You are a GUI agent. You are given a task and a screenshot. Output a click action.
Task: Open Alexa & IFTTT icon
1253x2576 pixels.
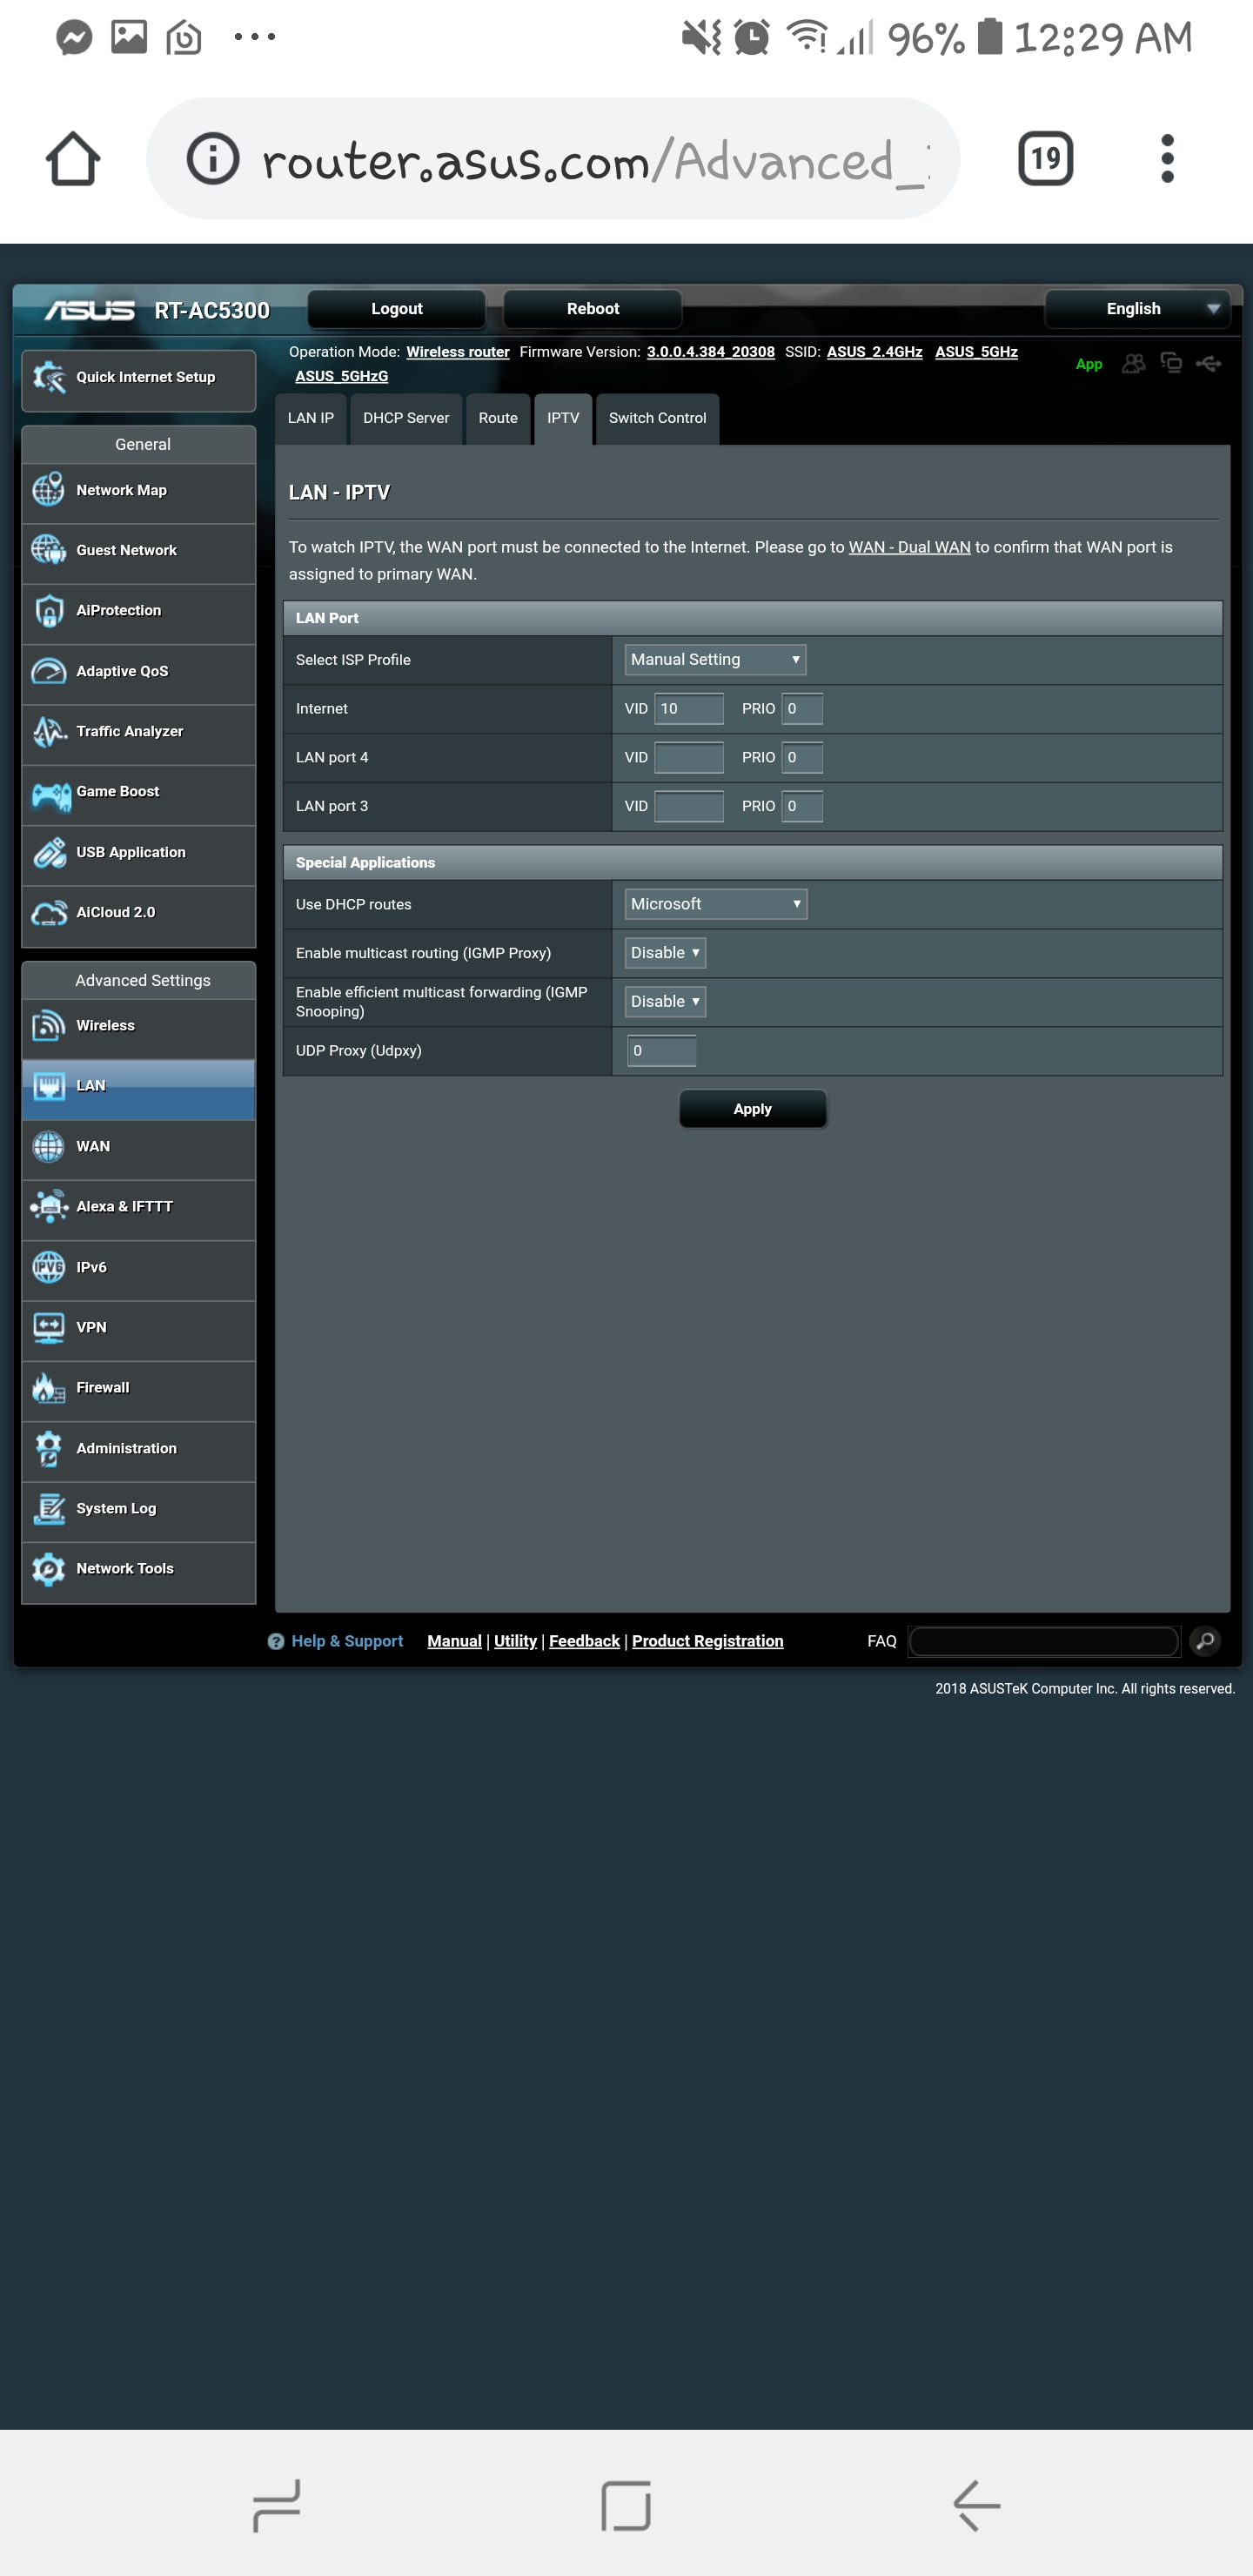(x=49, y=1207)
